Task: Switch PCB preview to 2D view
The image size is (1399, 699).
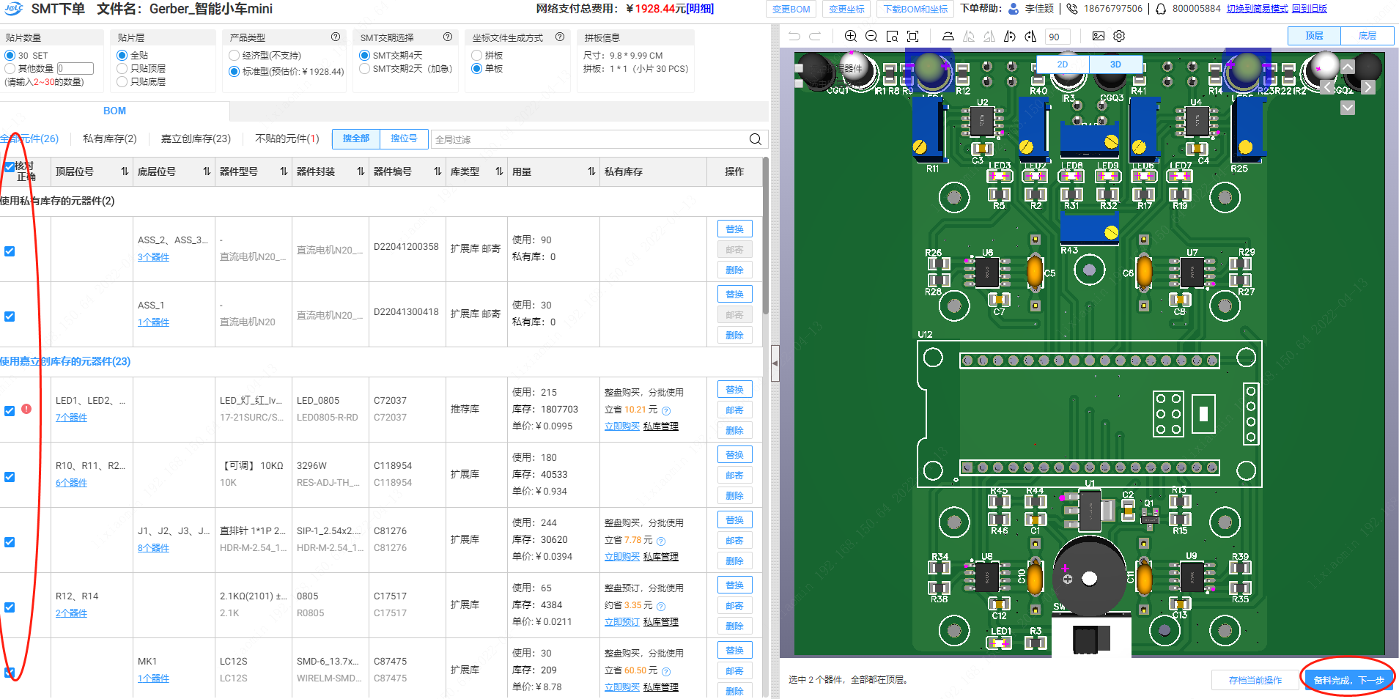Action: [x=1063, y=64]
